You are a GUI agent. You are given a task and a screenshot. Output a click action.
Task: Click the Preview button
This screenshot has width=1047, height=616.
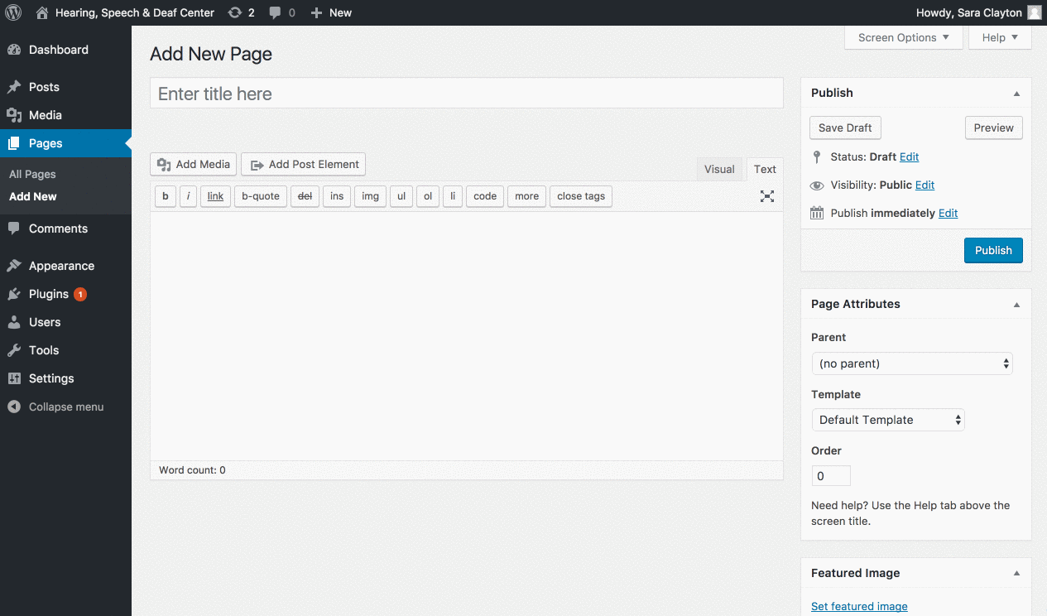click(994, 128)
